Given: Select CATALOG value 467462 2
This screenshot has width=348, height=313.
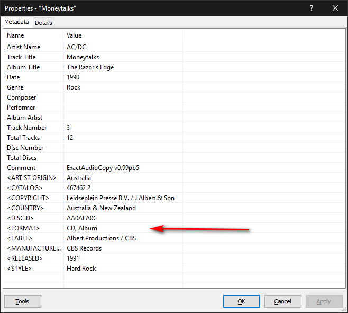Looking at the screenshot, I should 79,188.
